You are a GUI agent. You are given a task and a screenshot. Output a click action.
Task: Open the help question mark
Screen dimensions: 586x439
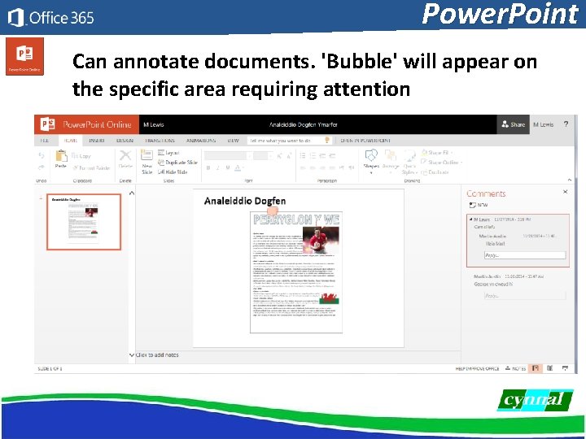(x=566, y=124)
